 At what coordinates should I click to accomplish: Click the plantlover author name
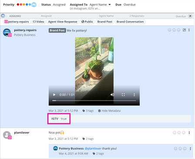[x=22, y=132]
